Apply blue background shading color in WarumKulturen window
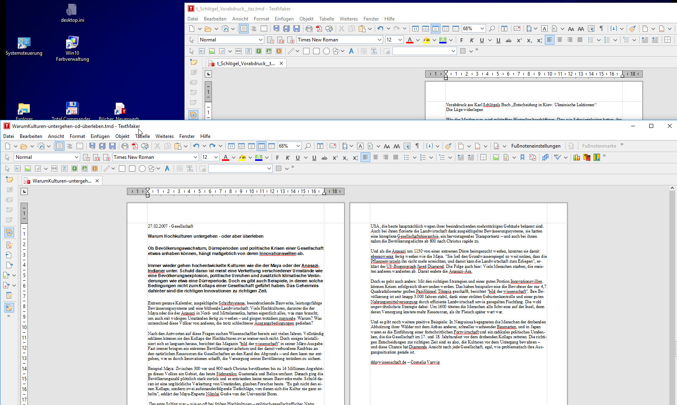677x405 pixels. [259, 157]
